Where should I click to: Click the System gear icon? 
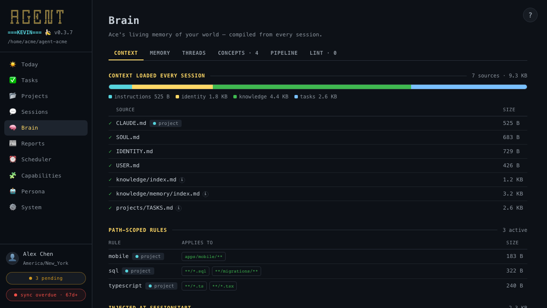point(13,207)
